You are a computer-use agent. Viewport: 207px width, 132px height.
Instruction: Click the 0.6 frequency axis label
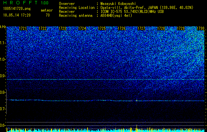3,125
